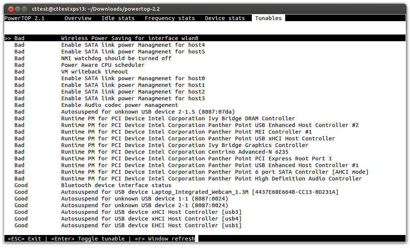Viewport: 410px width, 248px height.
Task: Click the <ESC> Exit hint
Action: click(25, 239)
